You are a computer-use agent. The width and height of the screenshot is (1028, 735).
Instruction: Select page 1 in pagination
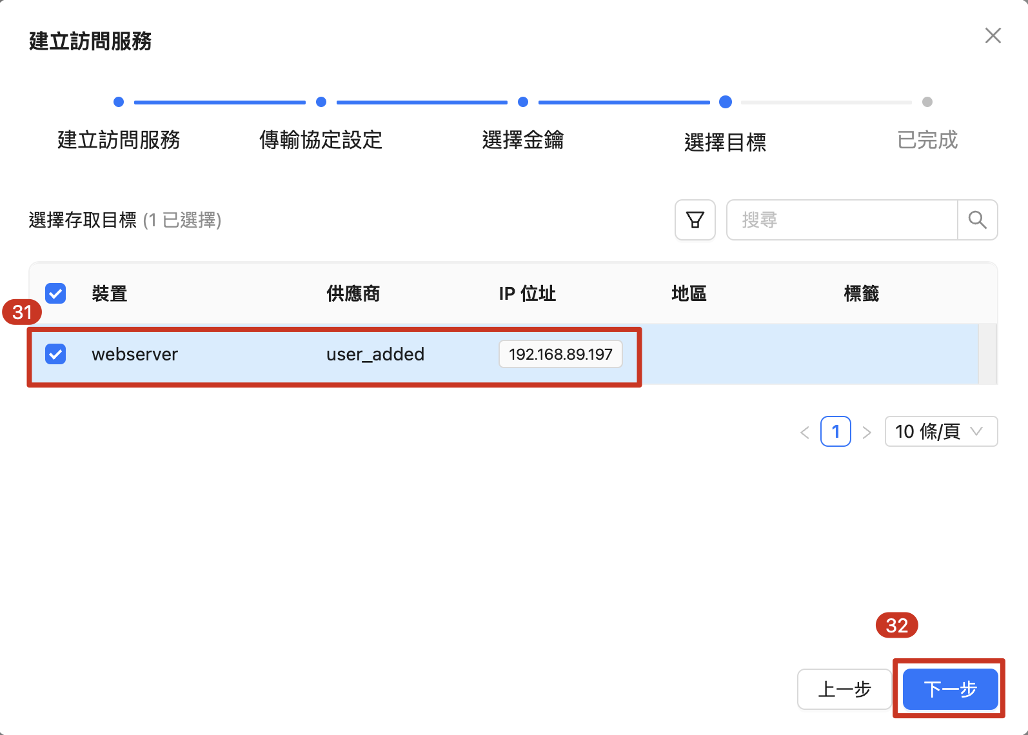tap(835, 431)
